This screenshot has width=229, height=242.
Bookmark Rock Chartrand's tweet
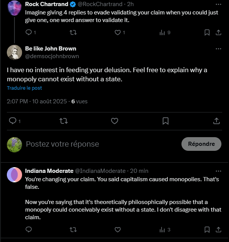tap(207, 32)
